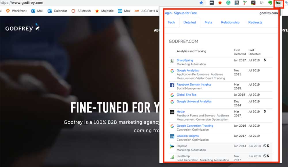Open the Workfront bookmark
This screenshot has width=288, height=167.
(16, 11)
